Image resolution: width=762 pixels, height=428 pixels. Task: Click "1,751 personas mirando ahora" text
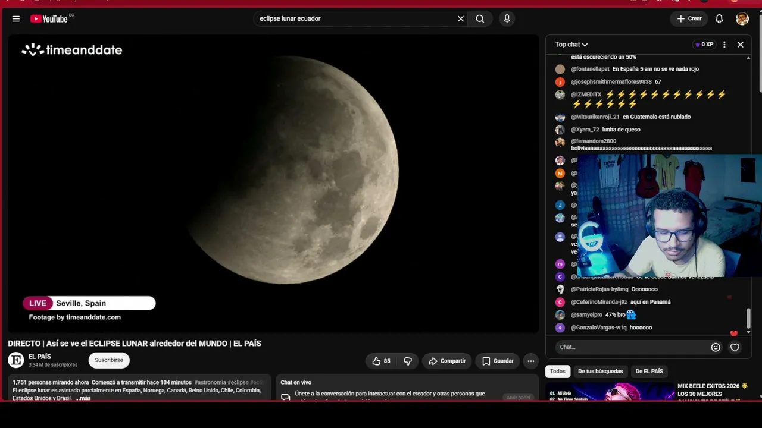[x=51, y=383]
